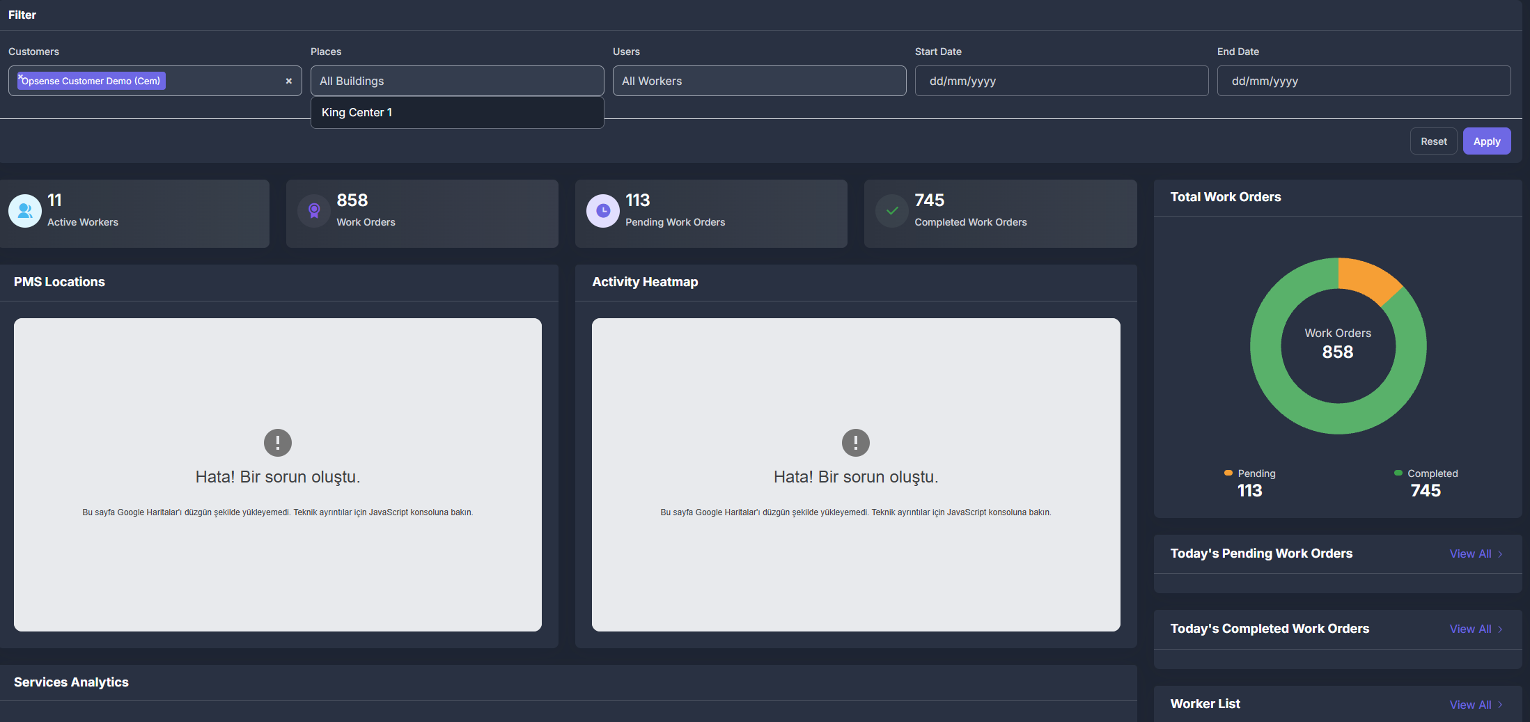Clear the Customers field with the right x
Image resolution: width=1530 pixels, height=722 pixels.
tap(288, 81)
